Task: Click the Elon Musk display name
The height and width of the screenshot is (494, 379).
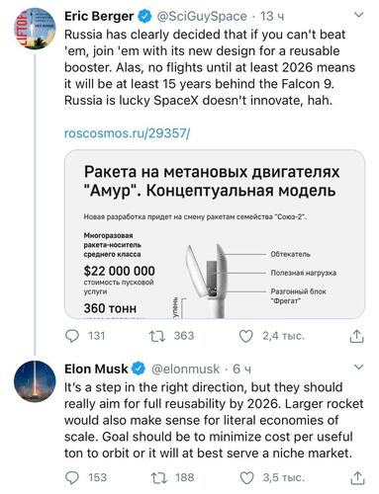Action: [x=96, y=369]
